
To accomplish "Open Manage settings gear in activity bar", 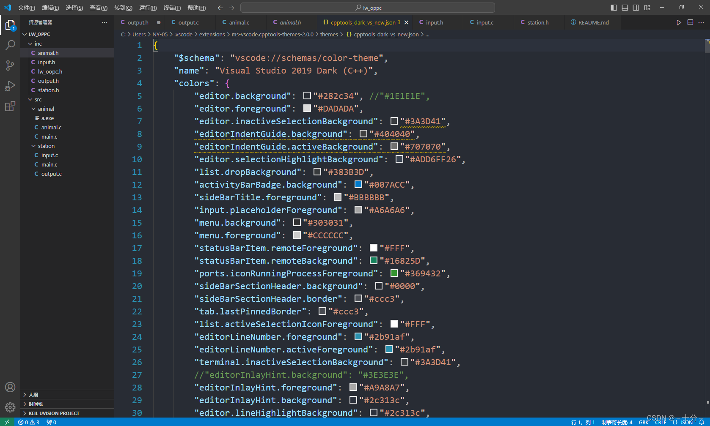I will click(10, 407).
